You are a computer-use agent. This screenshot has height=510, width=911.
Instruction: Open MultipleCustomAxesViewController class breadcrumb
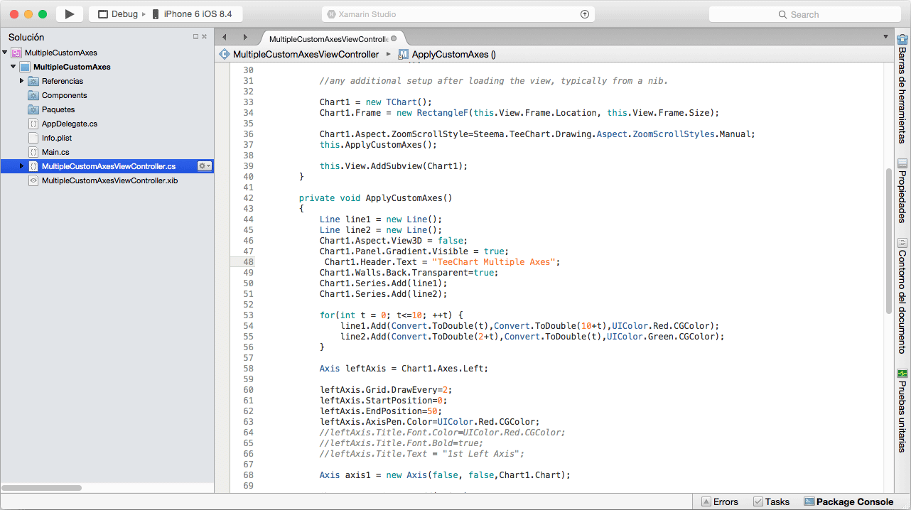click(306, 54)
